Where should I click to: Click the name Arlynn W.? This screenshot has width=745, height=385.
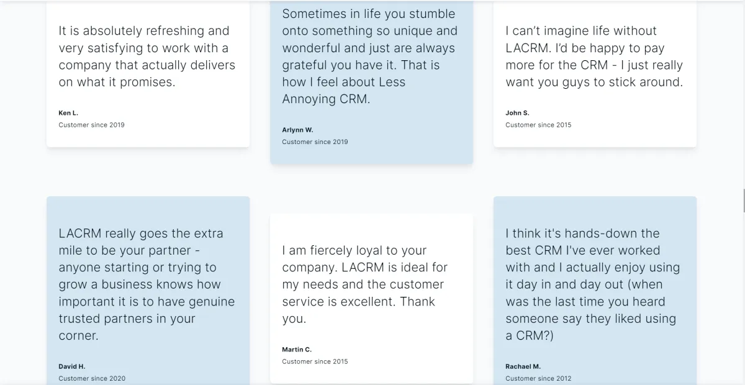(297, 130)
